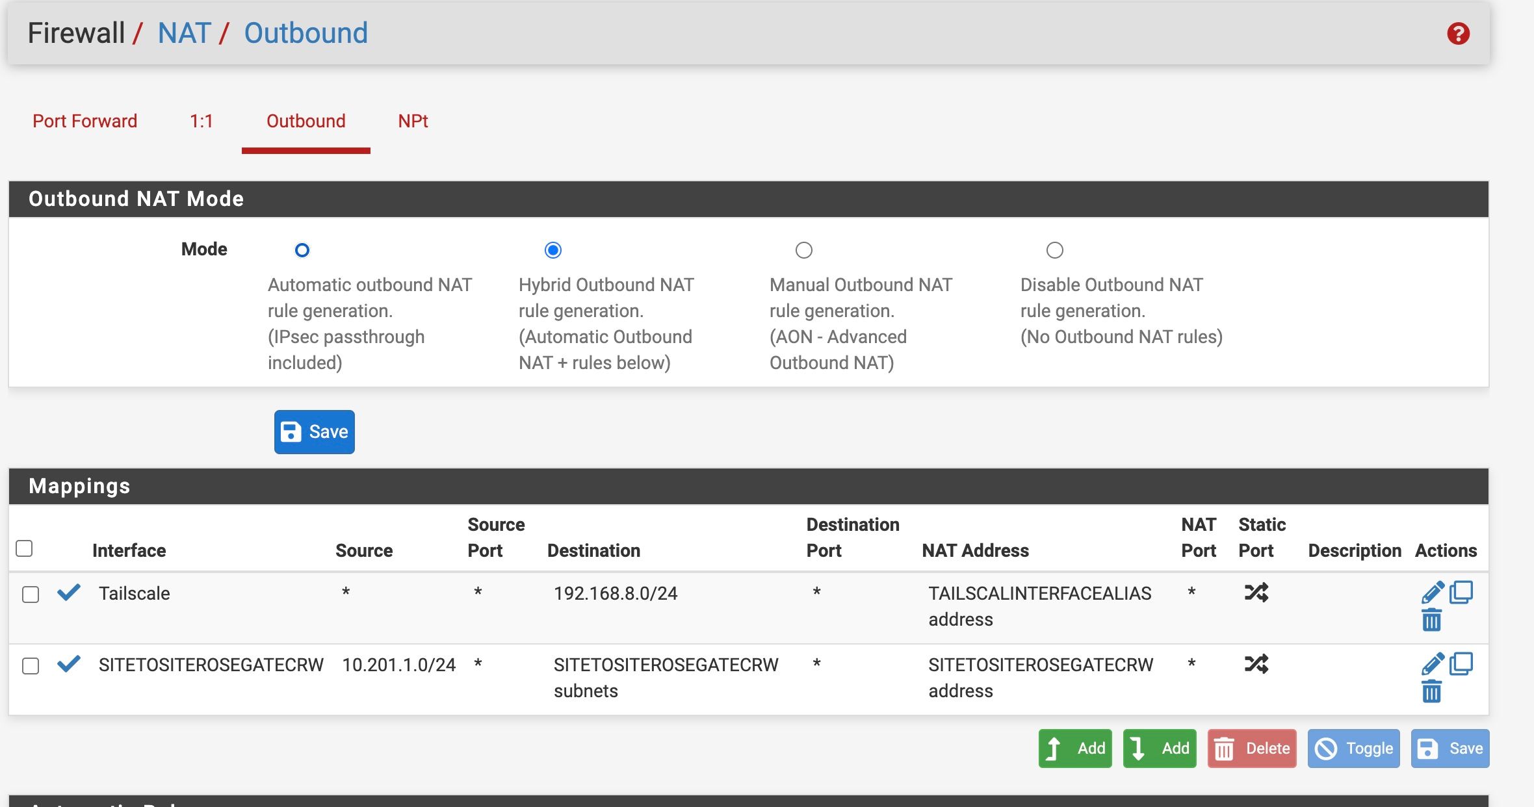Click the red help question mark icon
1534x807 pixels.
(x=1458, y=34)
